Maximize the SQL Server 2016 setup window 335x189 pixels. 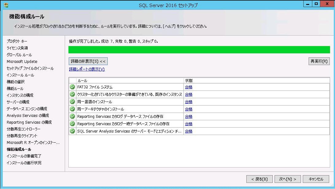point(316,4)
